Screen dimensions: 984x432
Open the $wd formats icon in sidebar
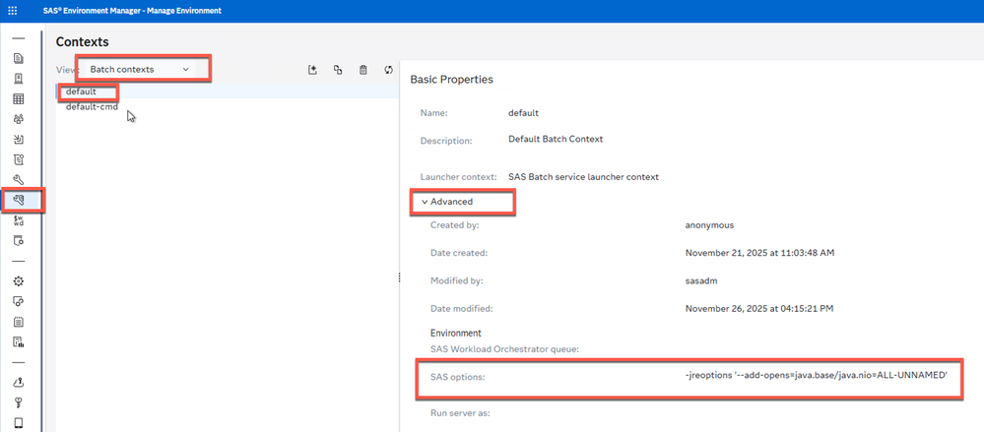(18, 220)
